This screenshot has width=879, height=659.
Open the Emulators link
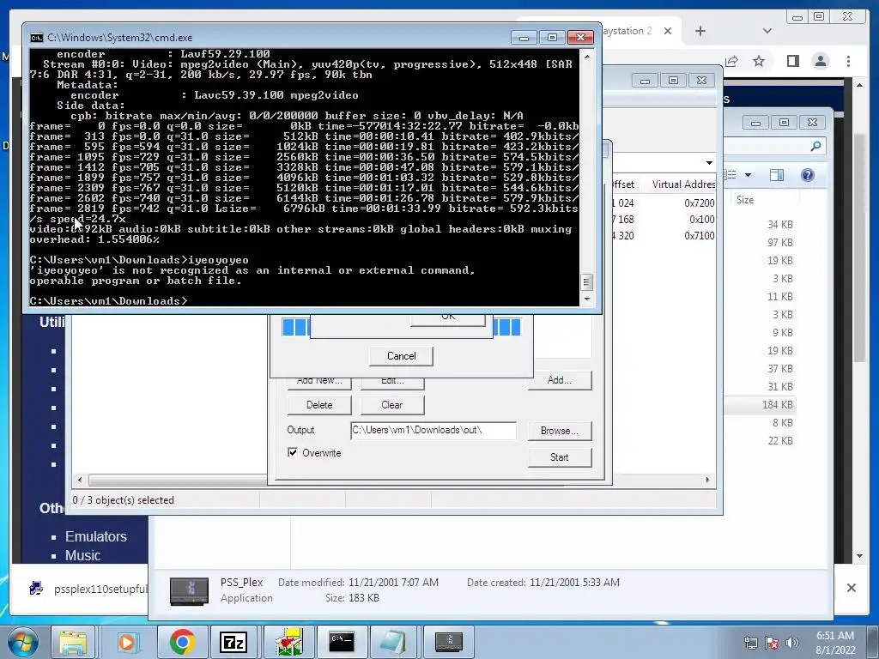point(96,536)
